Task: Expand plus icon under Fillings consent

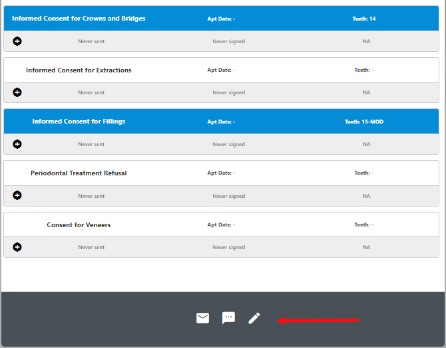Action: click(17, 144)
